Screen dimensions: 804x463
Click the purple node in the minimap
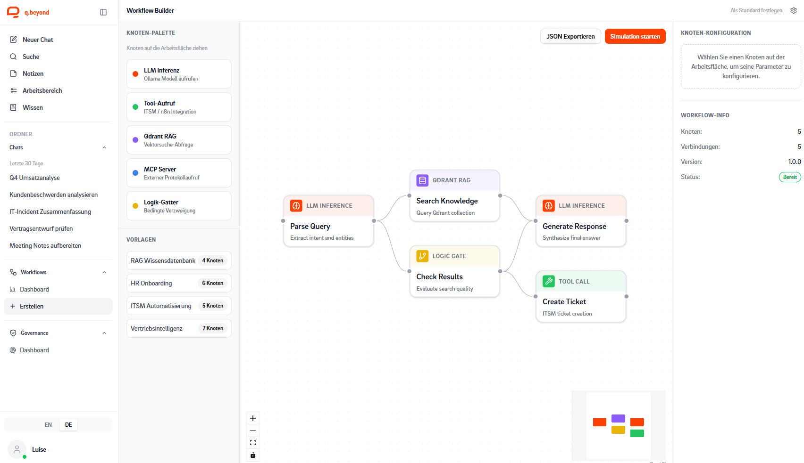point(618,418)
